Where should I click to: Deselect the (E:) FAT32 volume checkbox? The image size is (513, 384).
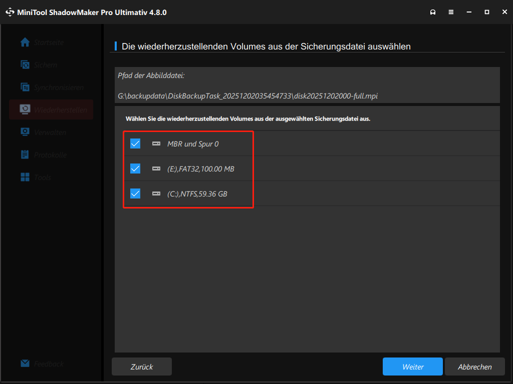pyautogui.click(x=135, y=168)
